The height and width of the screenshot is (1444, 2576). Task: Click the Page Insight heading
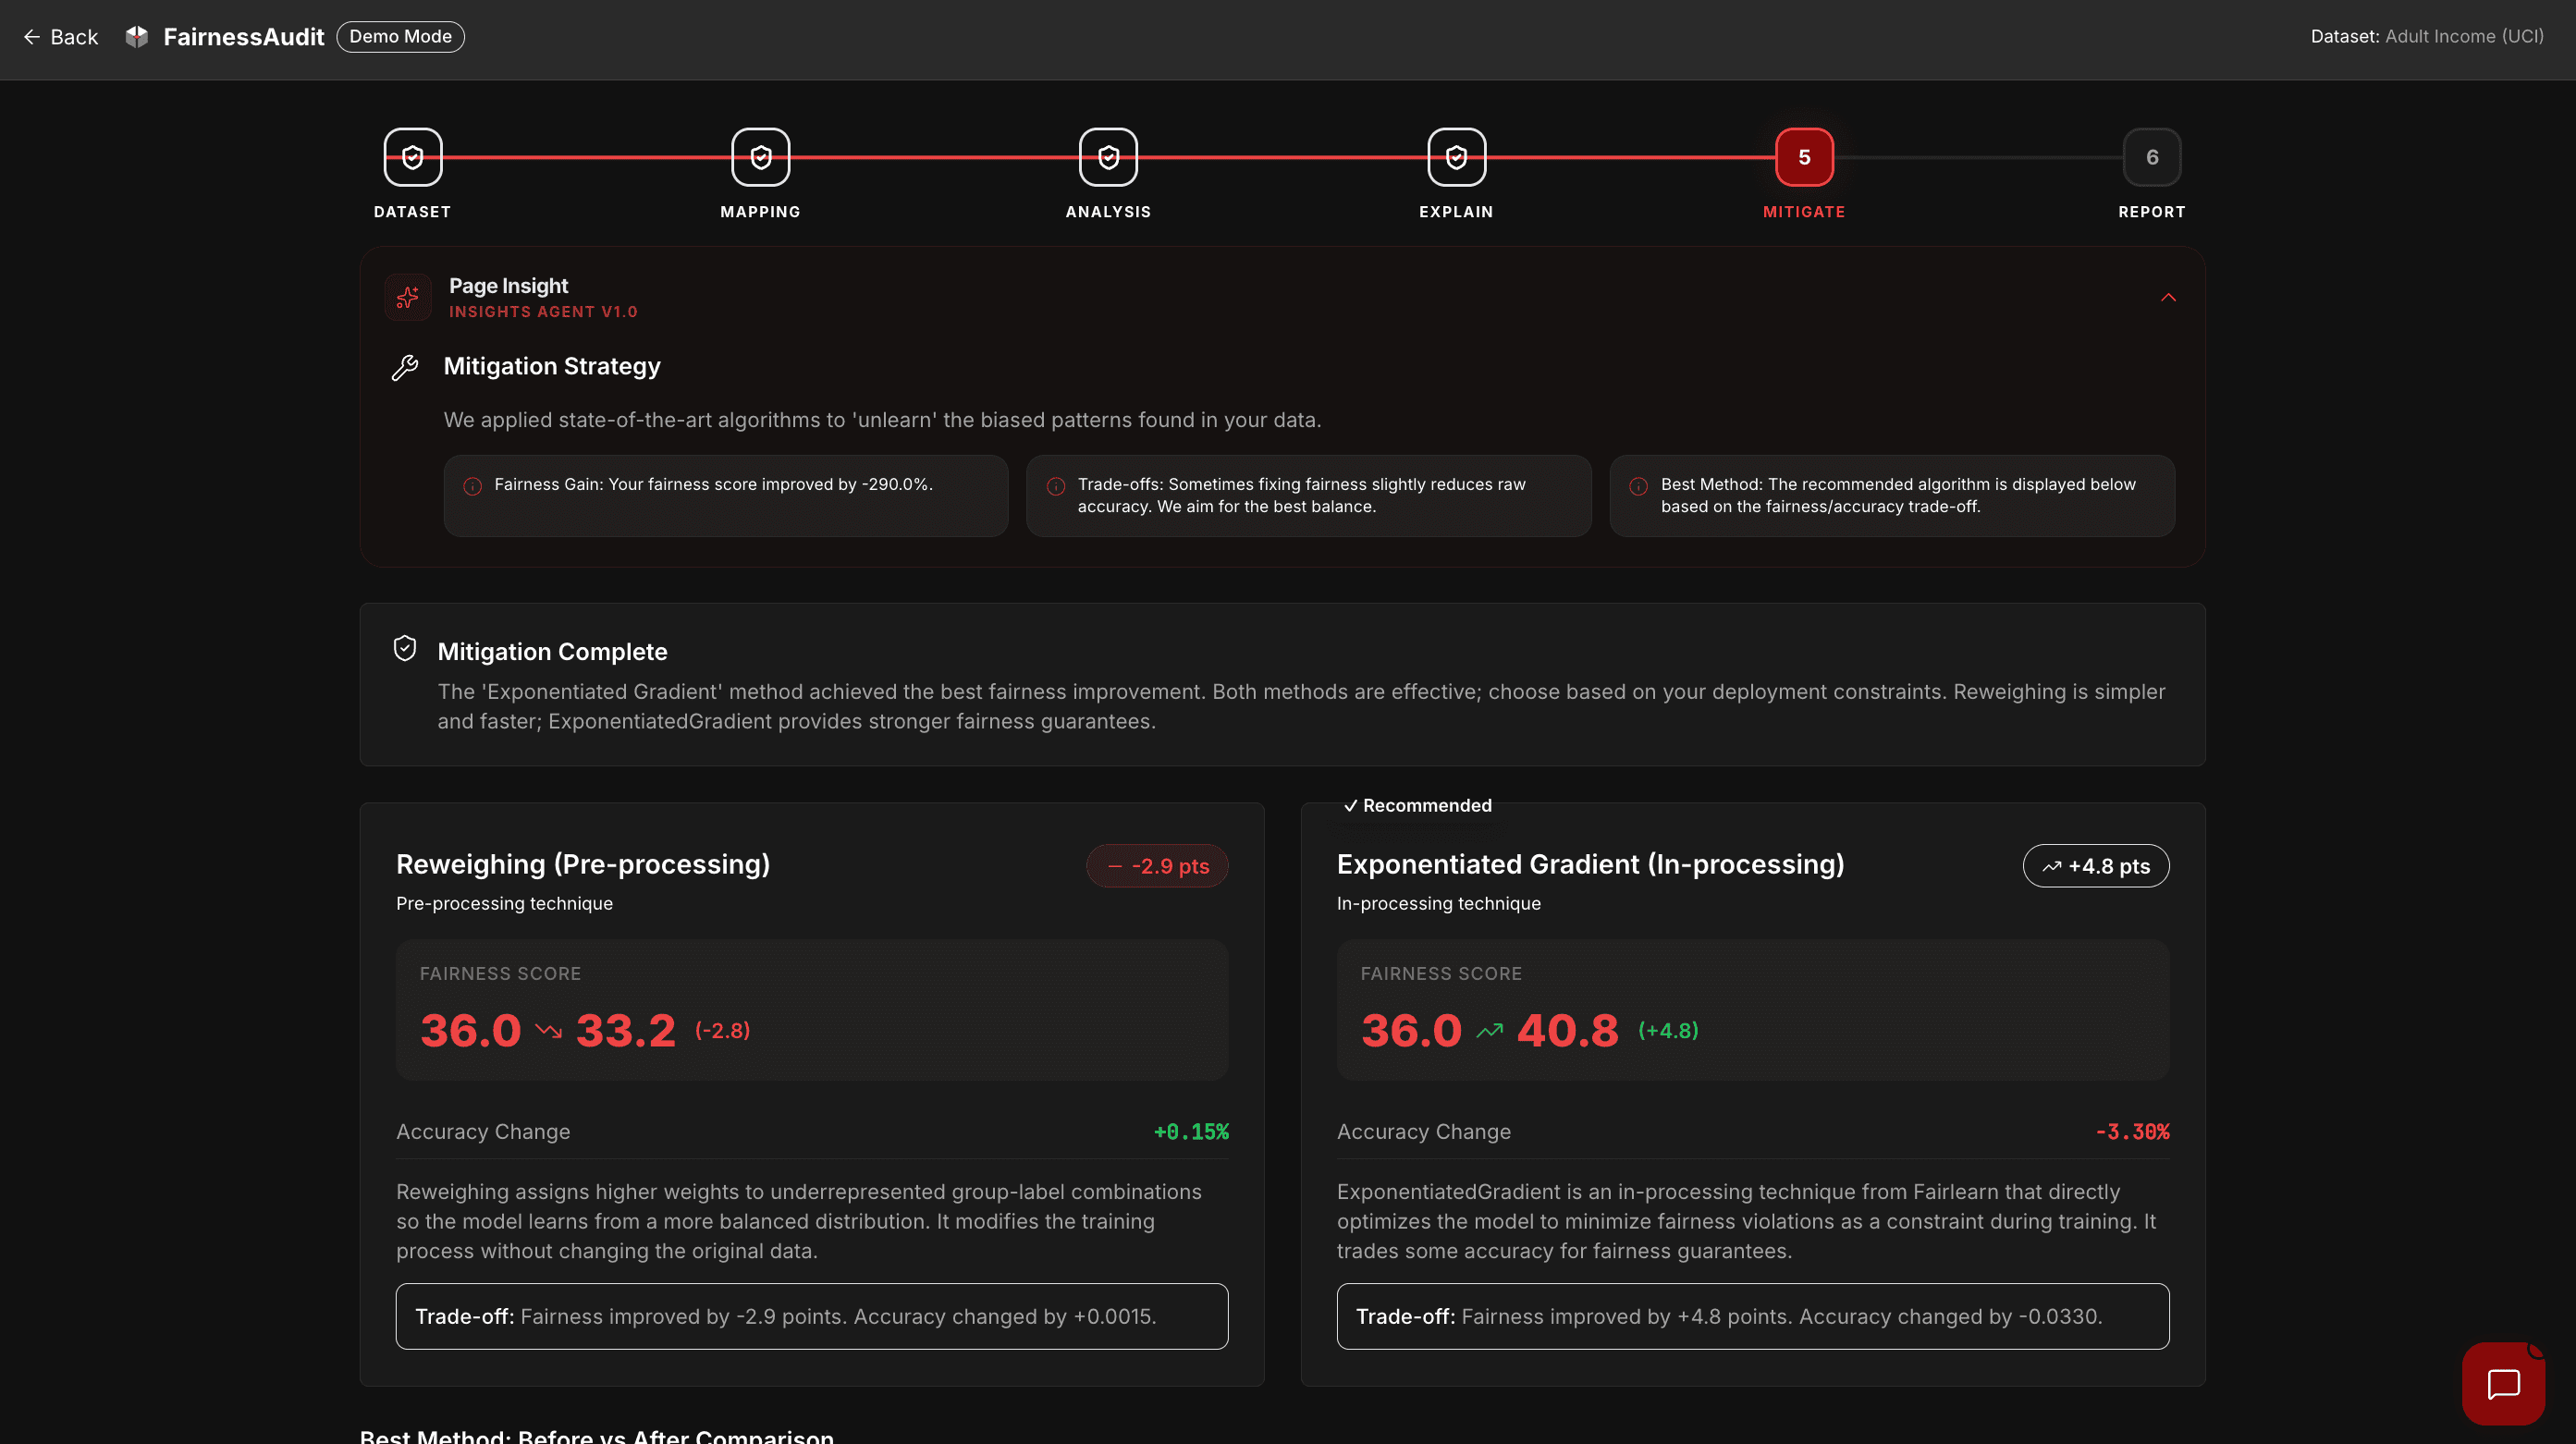tap(508, 286)
